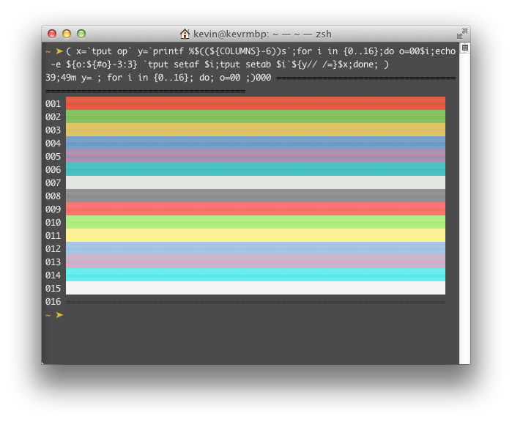Click the purple color bar 005
This screenshot has height=422, width=512.
point(256,156)
